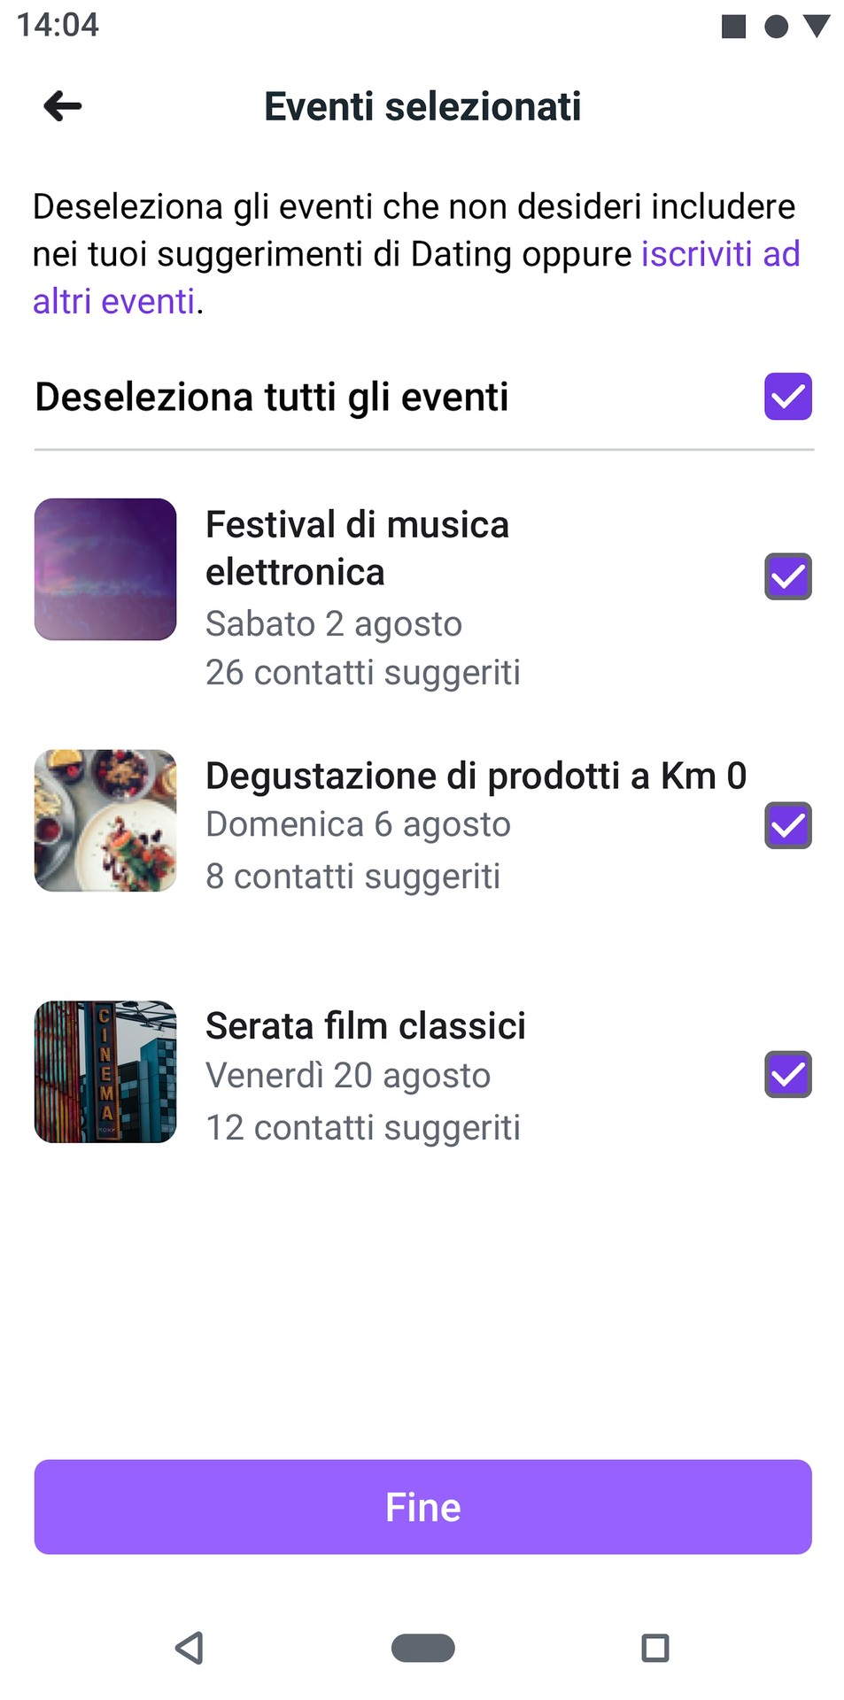
Task: Tap the status bar triangle signal icon
Action: click(817, 27)
